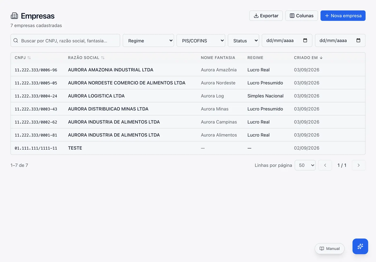Click the Aurora Nordeste fantasy name
The image size is (376, 262).
coord(218,83)
